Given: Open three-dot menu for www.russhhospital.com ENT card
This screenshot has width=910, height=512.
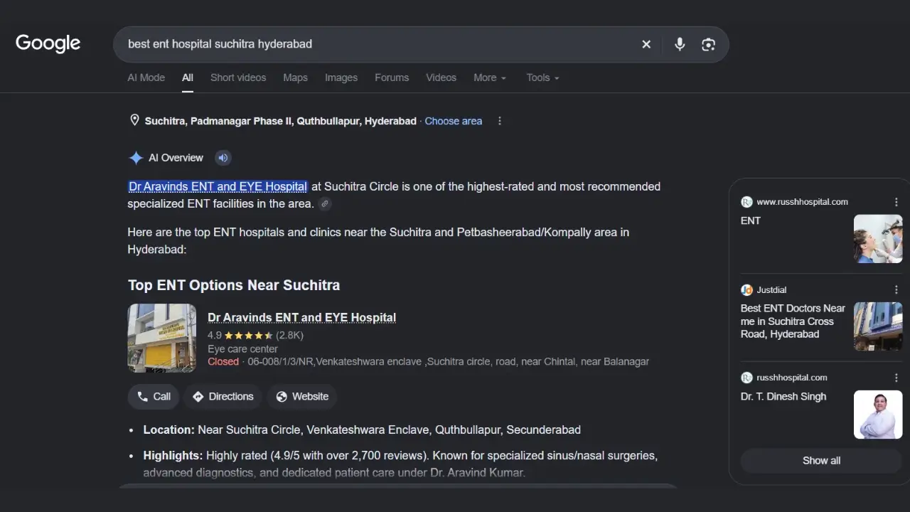Looking at the screenshot, I should (896, 202).
